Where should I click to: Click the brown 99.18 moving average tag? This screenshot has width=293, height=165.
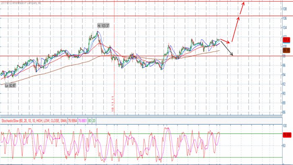[x=286, y=50]
